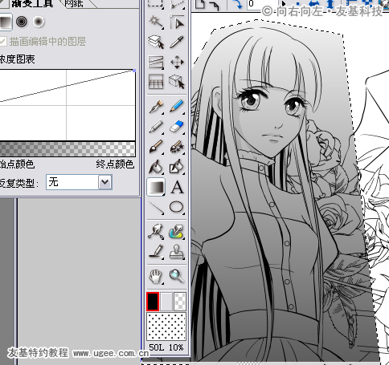Select the Object Selector arrow tool
Screen dimensions: 389x365
(177, 22)
